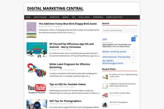Click the 'December 25, 2015' post date
Screen dimensions: 164x109
coord(56,70)
